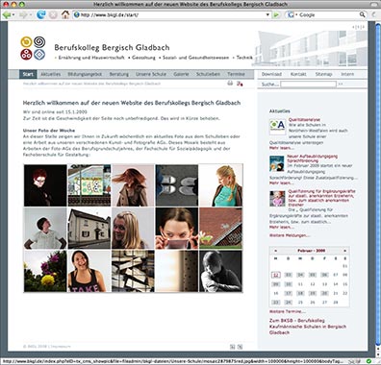Open the Forward button history dropdown arrow

tap(31, 14)
